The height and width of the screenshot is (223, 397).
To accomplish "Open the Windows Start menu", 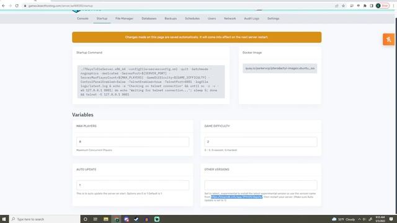I will coord(4,219).
